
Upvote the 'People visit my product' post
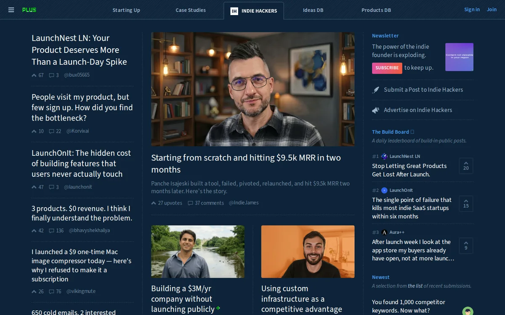[34, 131]
